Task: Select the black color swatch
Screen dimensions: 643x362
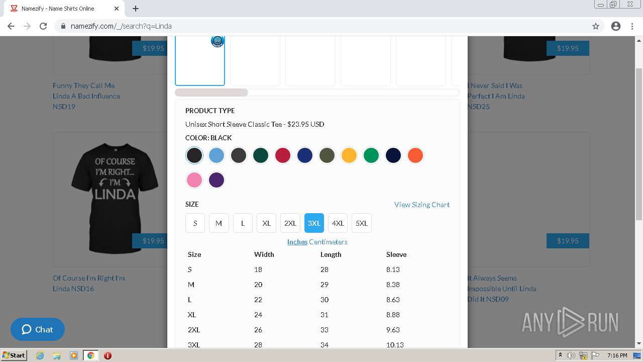Action: click(194, 155)
